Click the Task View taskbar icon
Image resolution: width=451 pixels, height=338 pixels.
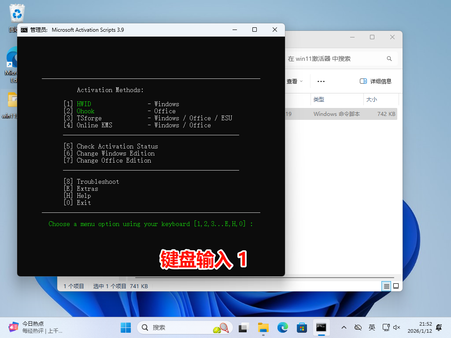243,327
